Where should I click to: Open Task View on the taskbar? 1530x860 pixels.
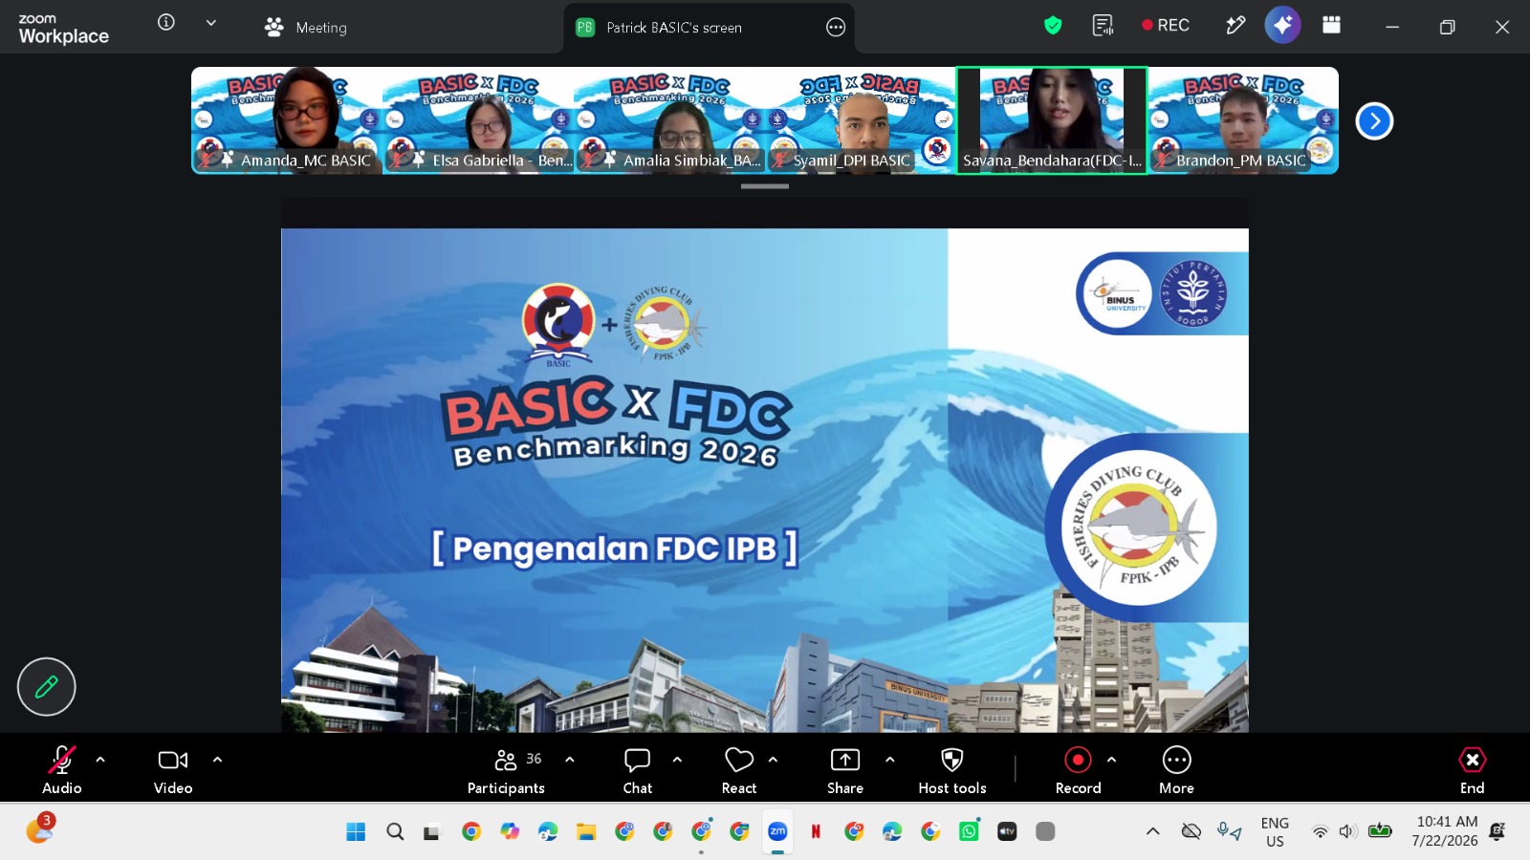[432, 831]
